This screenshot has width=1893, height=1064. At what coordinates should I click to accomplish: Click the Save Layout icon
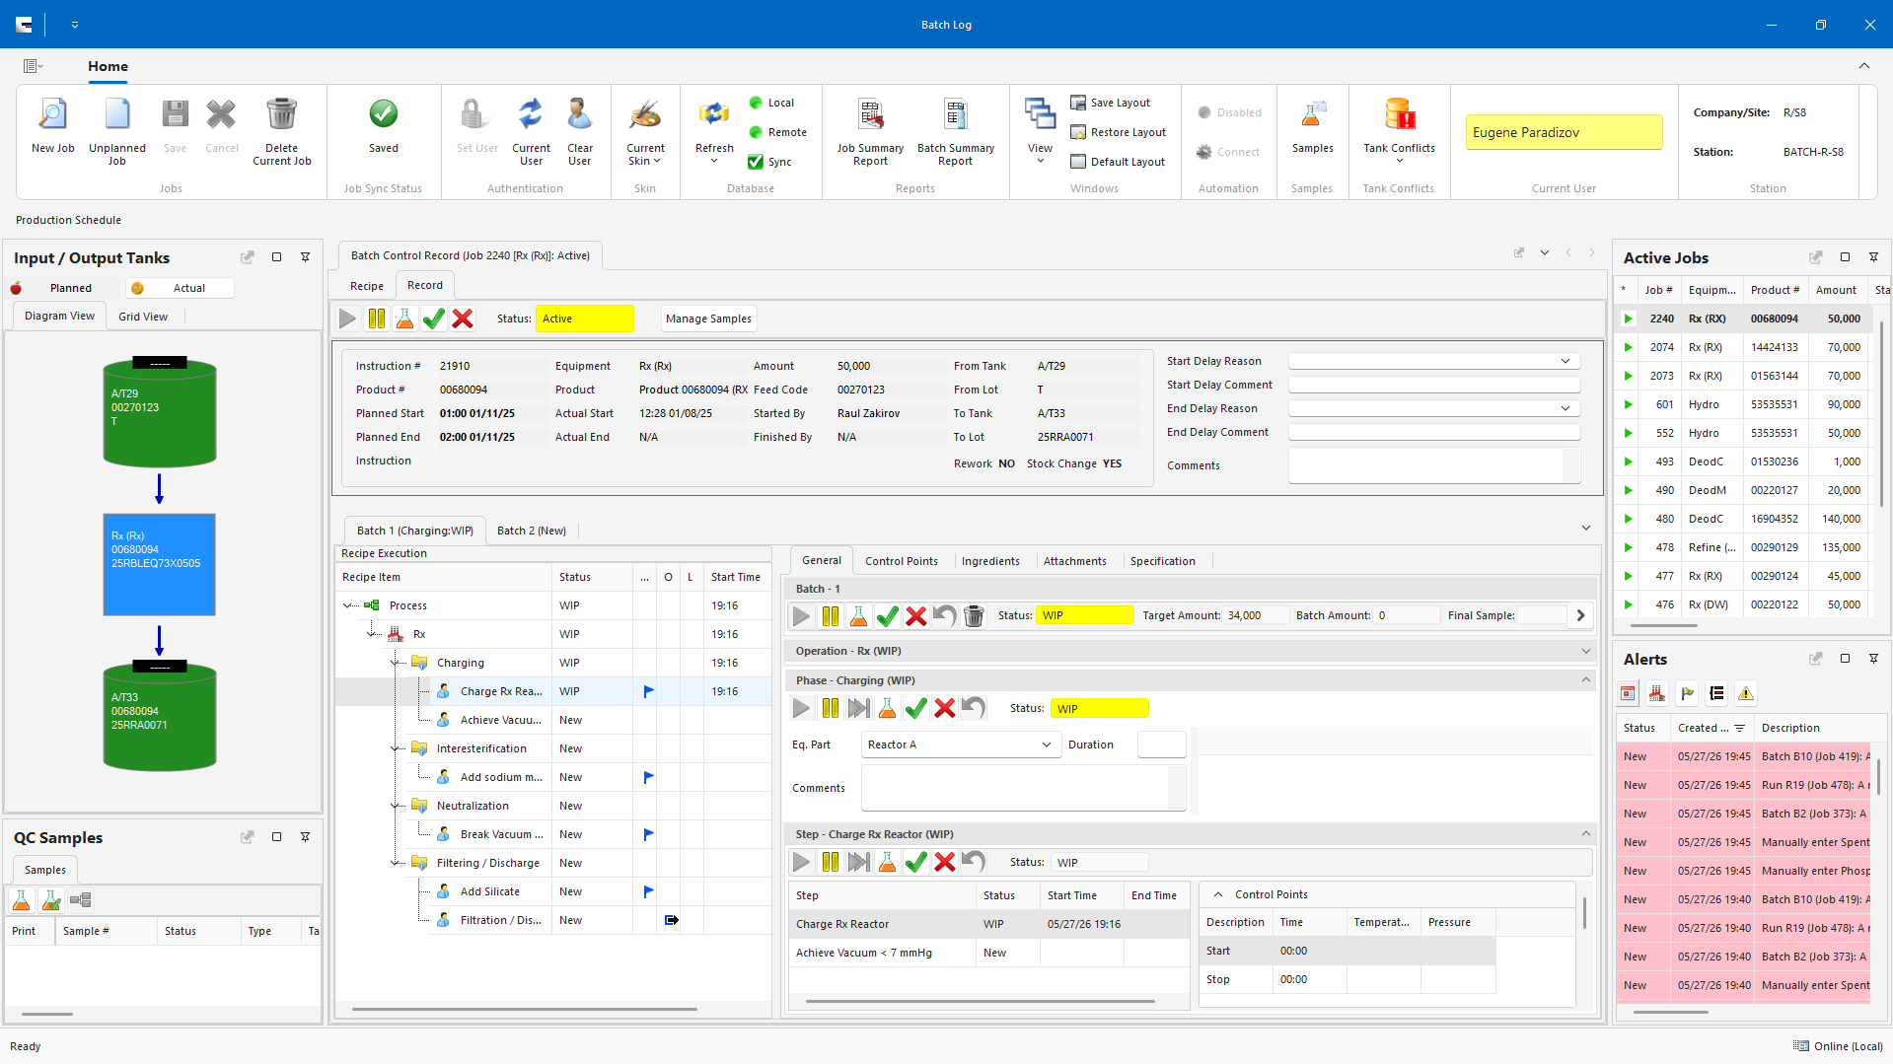click(1078, 103)
